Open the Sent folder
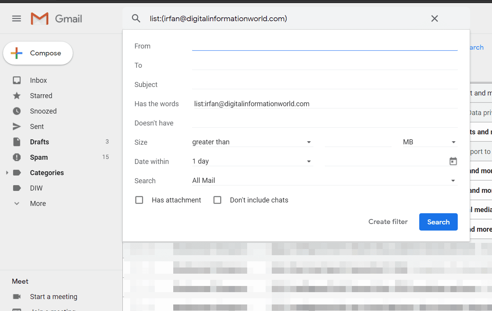The height and width of the screenshot is (311, 492). click(x=37, y=127)
